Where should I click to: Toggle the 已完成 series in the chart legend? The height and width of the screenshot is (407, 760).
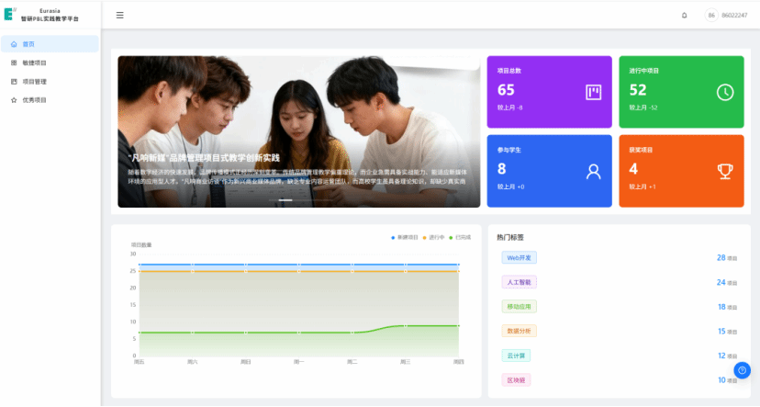coord(461,237)
